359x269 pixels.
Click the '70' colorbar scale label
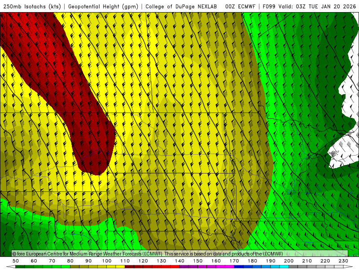(52, 261)
